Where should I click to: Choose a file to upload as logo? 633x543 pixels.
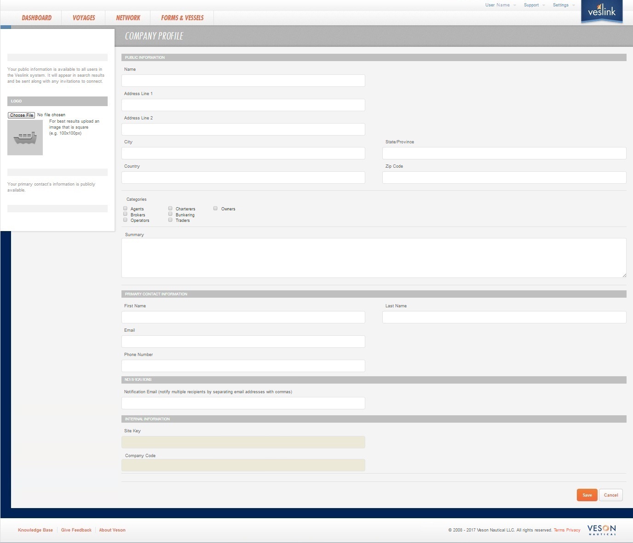pyautogui.click(x=21, y=115)
